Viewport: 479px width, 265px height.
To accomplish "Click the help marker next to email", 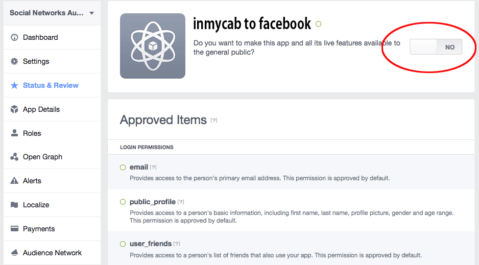I will [x=153, y=167].
